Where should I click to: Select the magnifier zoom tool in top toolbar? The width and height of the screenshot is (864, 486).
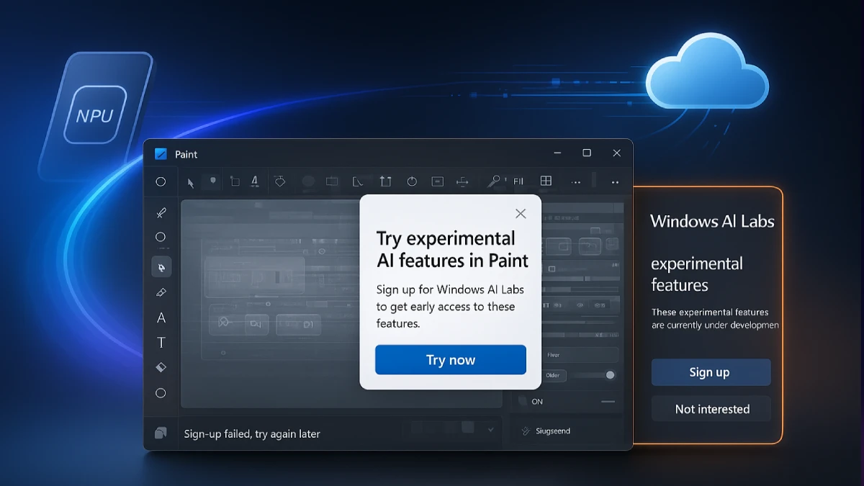click(494, 181)
